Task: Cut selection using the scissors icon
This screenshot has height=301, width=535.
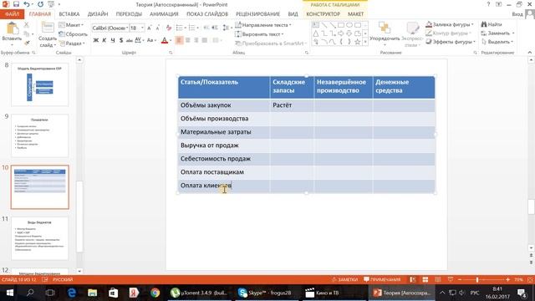Action: [26, 25]
